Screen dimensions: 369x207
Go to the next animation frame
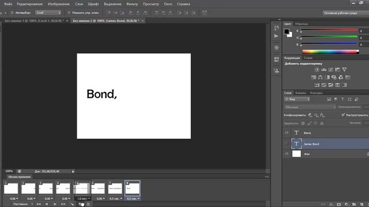pos(63,204)
